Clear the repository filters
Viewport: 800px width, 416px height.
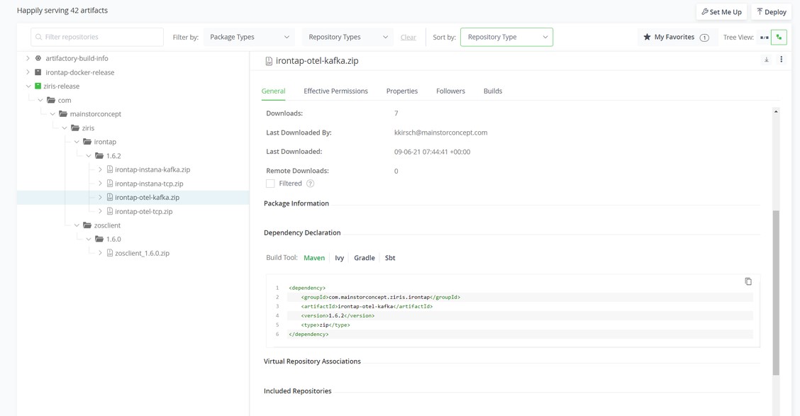point(409,38)
